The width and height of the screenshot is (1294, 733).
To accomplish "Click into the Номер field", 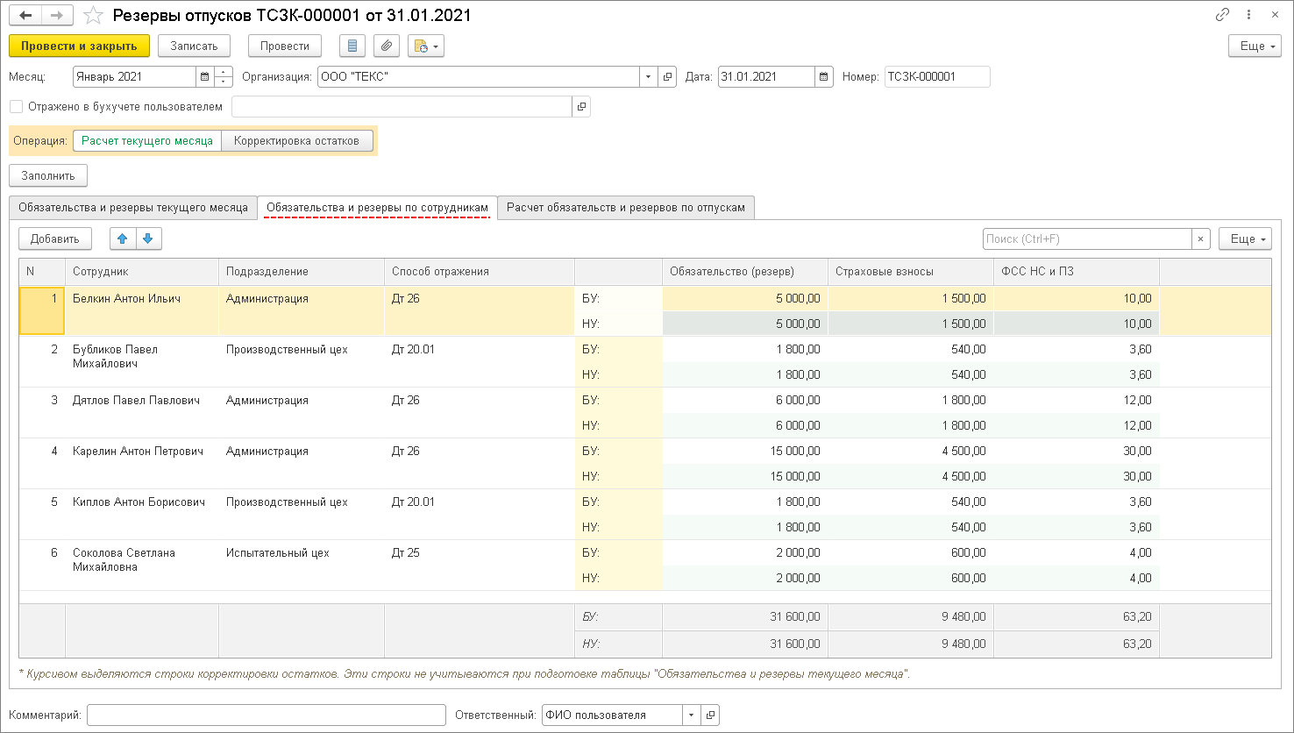I will tap(937, 77).
